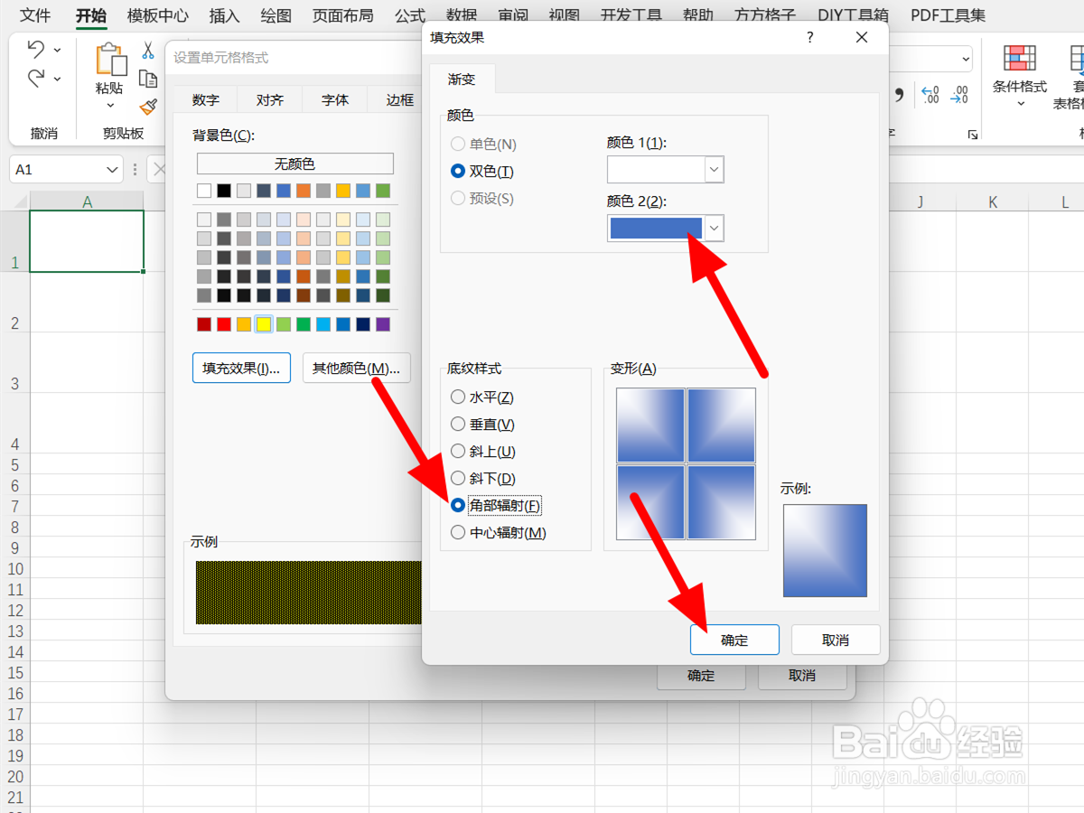Expand the Name Box dropdown arrow
The image size is (1084, 813).
[x=113, y=170]
